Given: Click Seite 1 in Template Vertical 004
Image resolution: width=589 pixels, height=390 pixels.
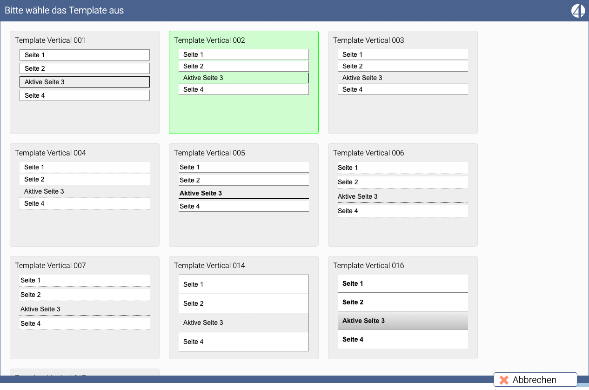Looking at the screenshot, I should 85,167.
